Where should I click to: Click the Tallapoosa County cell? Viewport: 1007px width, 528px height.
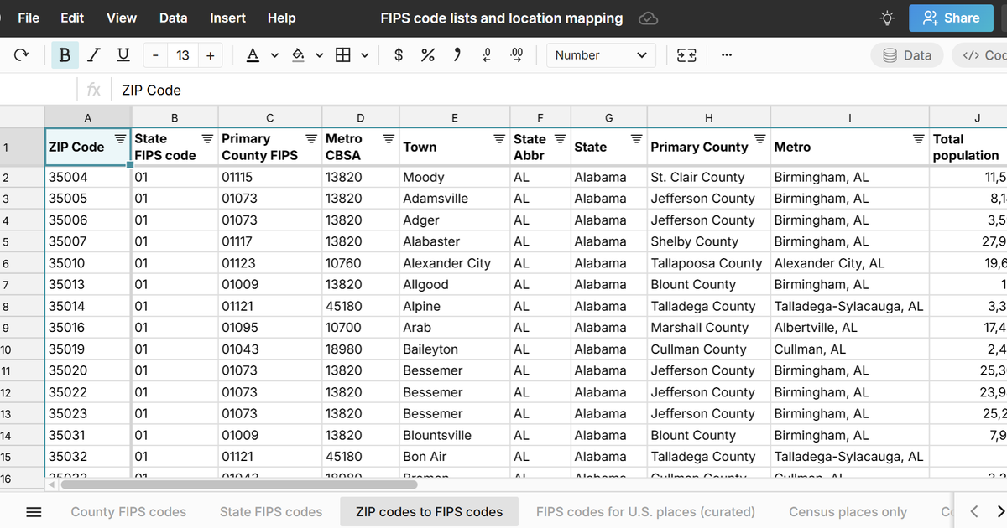(709, 263)
